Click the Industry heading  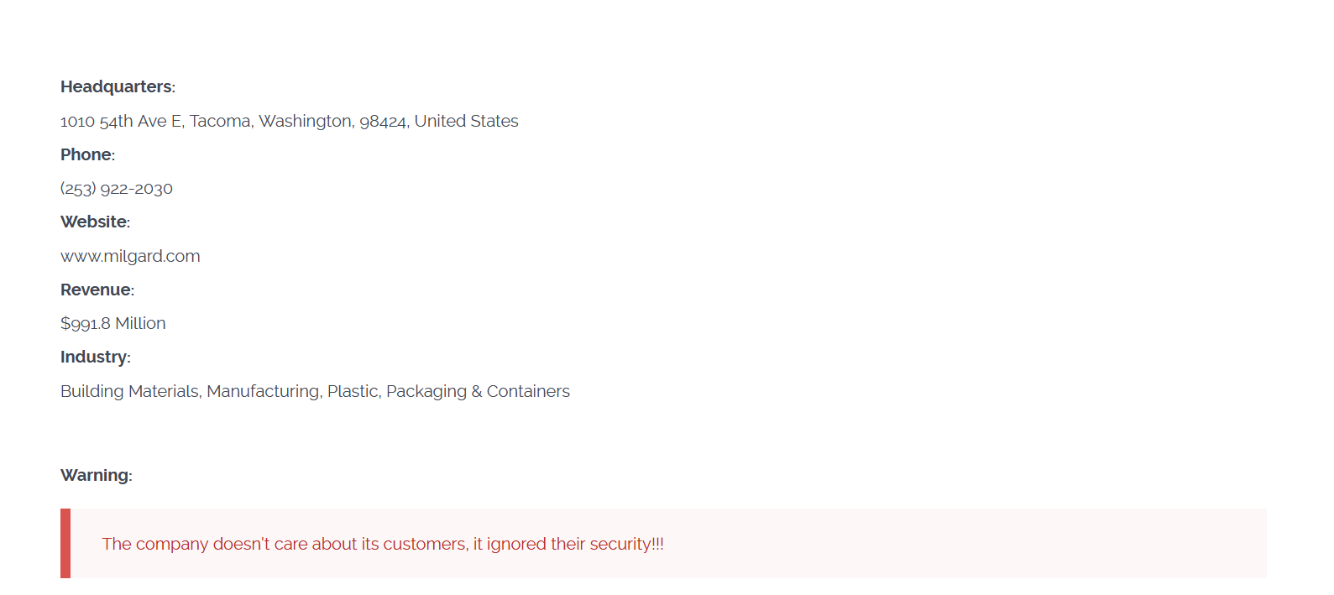coord(94,357)
